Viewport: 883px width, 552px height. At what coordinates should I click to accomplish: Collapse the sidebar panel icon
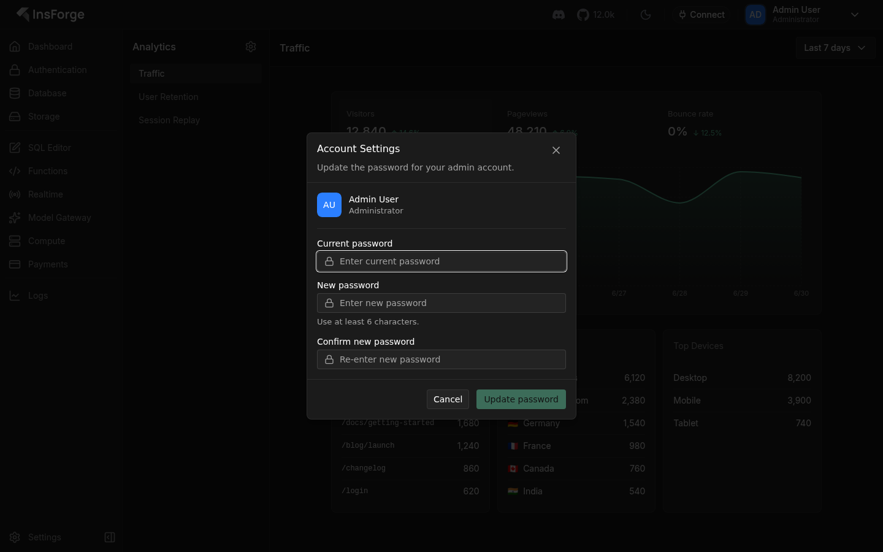(110, 537)
